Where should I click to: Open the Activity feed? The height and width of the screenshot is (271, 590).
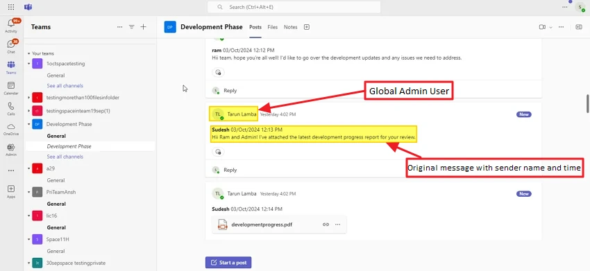11,26
